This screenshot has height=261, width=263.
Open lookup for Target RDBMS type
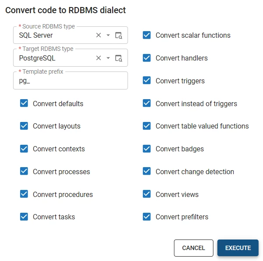119,58
